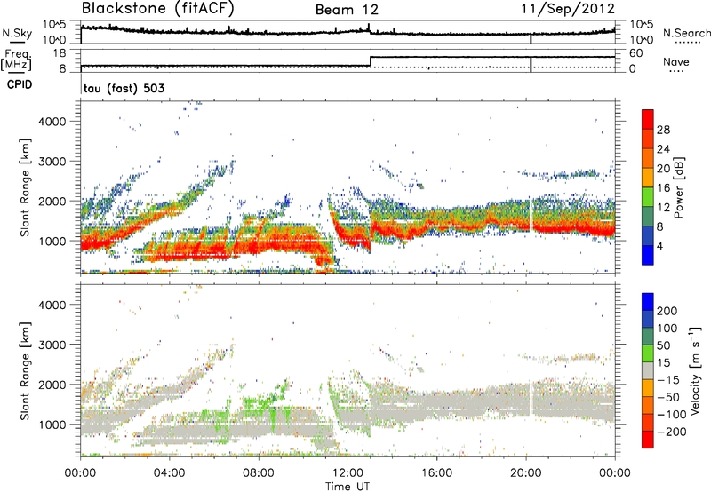
Task: Click the "Time UT" axis title
Action: (x=348, y=487)
